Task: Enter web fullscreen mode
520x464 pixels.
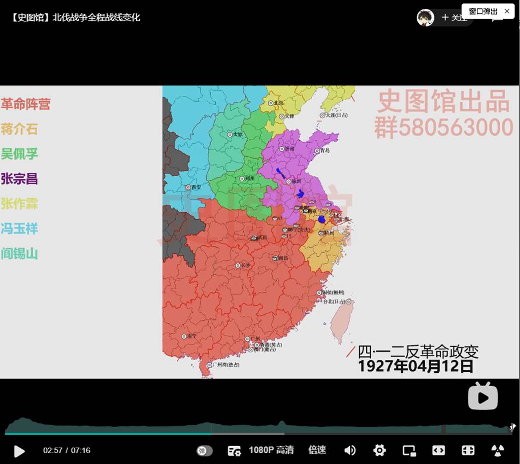Action: [x=468, y=450]
